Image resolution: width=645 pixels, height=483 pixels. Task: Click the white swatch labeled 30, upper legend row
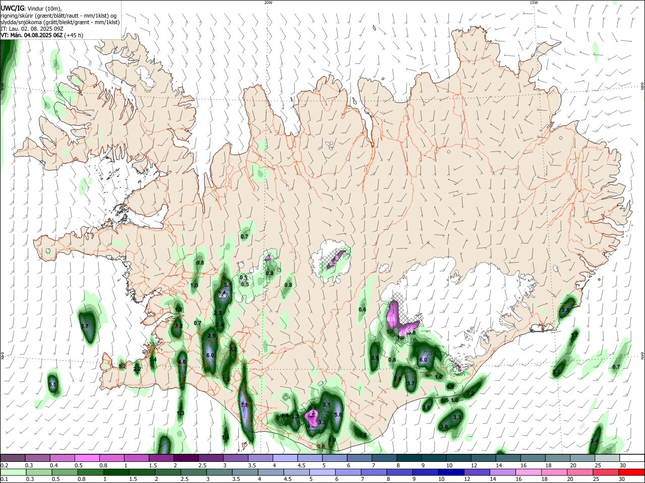coord(631,458)
